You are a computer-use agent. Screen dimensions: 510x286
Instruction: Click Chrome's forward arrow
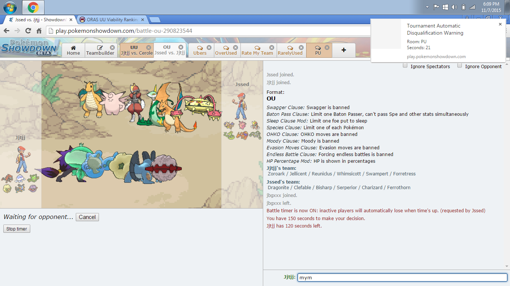(17, 31)
